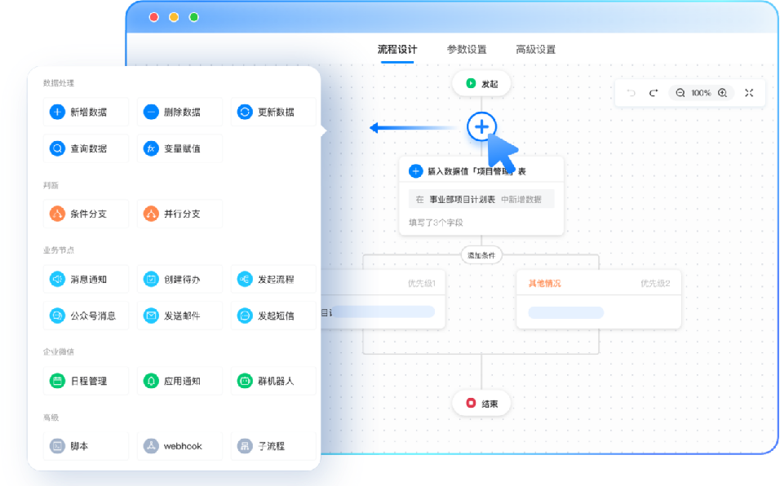
Task: Insert a 条件分支 conditional branch
Action: pyautogui.click(x=86, y=214)
